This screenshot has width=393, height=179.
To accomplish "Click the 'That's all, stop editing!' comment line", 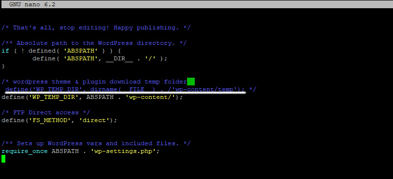I will [x=96, y=28].
